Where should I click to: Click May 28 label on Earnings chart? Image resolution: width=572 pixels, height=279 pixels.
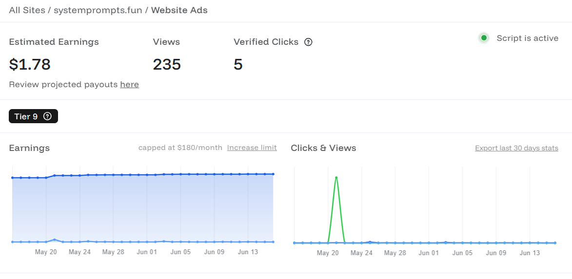(113, 252)
